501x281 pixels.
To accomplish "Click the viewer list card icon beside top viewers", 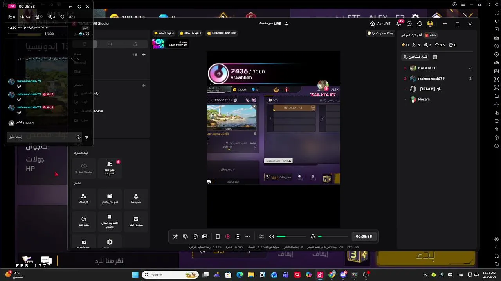I will (x=435, y=57).
